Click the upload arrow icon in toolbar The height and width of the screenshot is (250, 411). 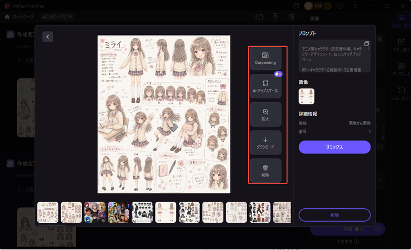click(x=275, y=17)
